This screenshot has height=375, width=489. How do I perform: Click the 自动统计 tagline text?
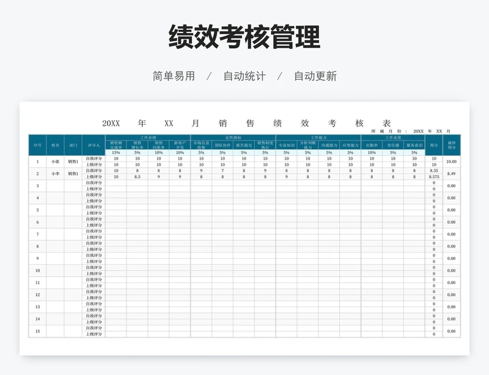click(x=244, y=76)
